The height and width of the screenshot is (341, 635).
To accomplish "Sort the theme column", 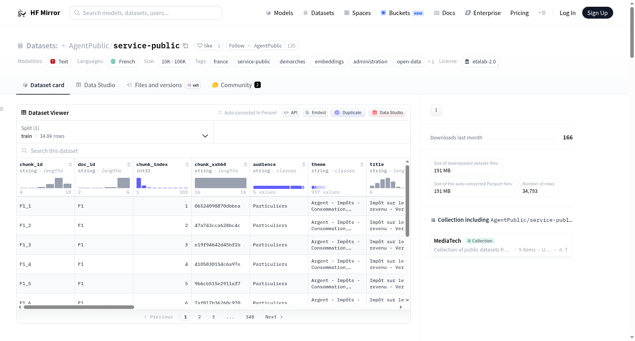I will click(x=362, y=164).
